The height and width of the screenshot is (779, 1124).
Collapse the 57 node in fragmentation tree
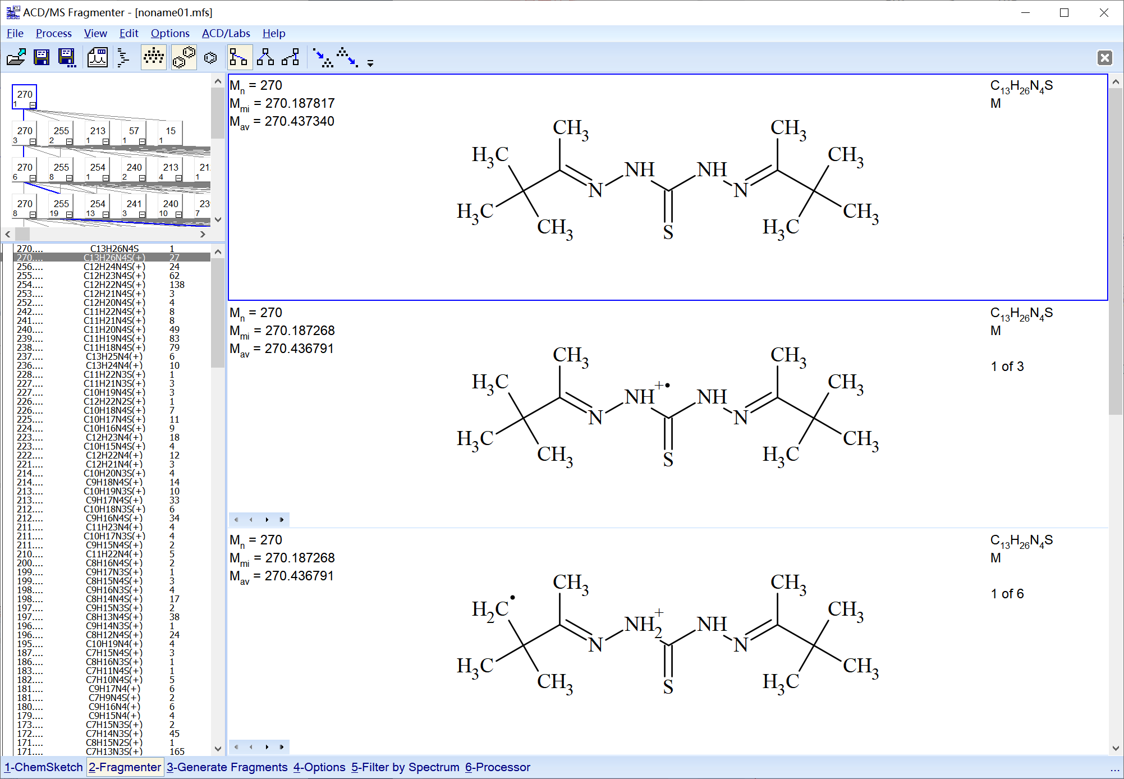(142, 141)
